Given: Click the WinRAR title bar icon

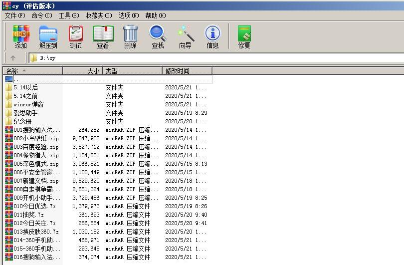Looking at the screenshot, I should pyautogui.click(x=6, y=5).
